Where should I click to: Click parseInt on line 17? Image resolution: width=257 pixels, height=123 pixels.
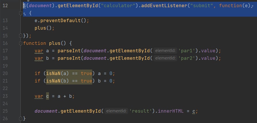tap(69, 51)
